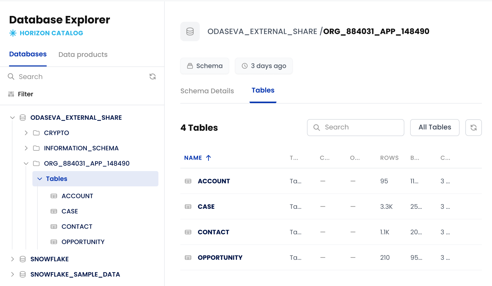Viewport: 492px width, 286px height.
Task: Click the INFORMATION_SCHEMA folder icon
Action: click(36, 148)
